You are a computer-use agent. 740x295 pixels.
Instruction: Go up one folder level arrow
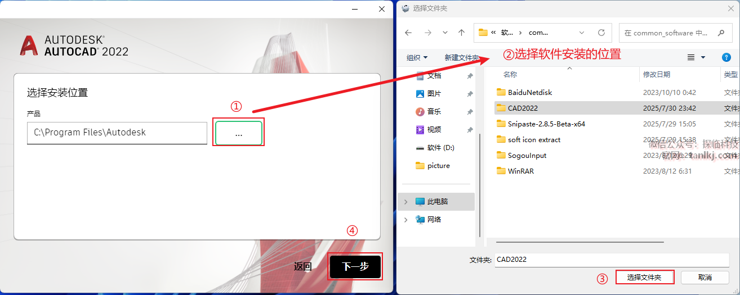click(462, 33)
